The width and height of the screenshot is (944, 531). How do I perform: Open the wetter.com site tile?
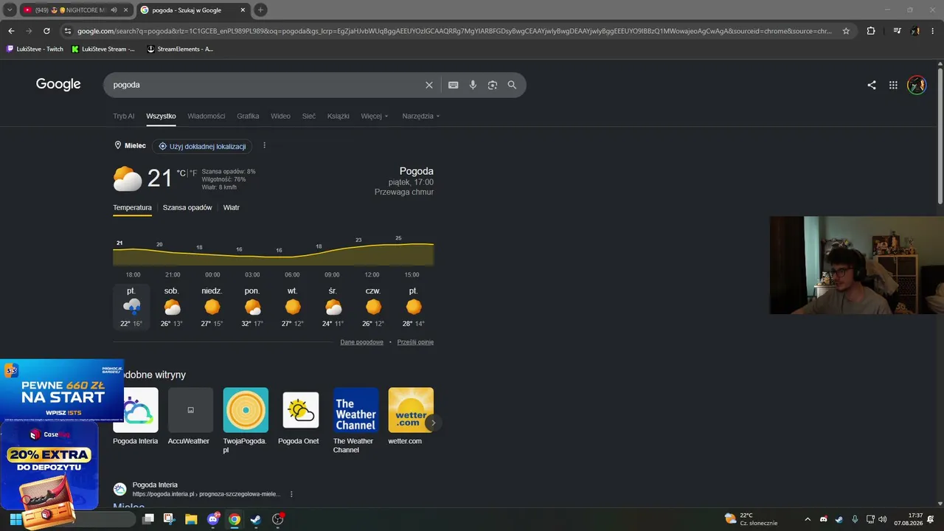pos(411,416)
